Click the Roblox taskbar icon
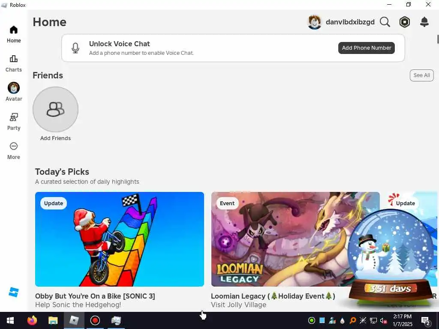439x329 pixels. coord(74,320)
